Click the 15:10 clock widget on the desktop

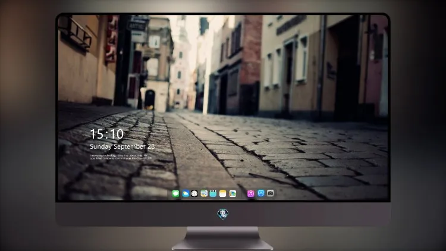click(106, 134)
